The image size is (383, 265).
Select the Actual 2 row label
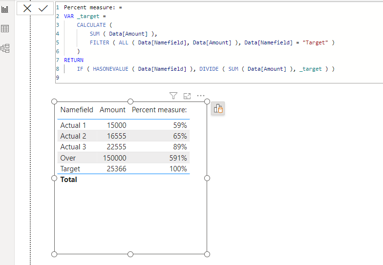[73, 136]
